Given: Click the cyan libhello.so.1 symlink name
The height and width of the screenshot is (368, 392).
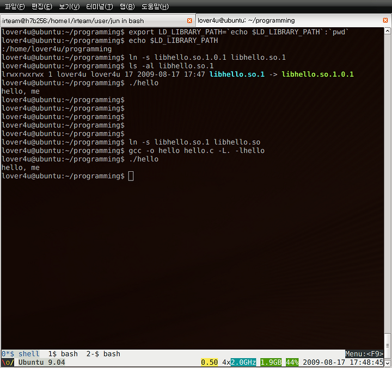Looking at the screenshot, I should pyautogui.click(x=237, y=74).
